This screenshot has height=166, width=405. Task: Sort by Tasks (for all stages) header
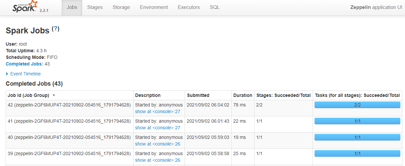point(357,95)
